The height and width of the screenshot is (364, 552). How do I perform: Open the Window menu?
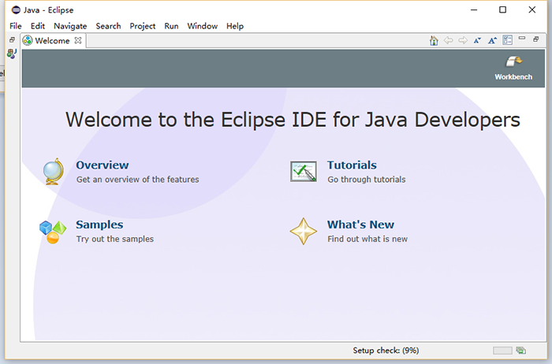[x=202, y=26]
